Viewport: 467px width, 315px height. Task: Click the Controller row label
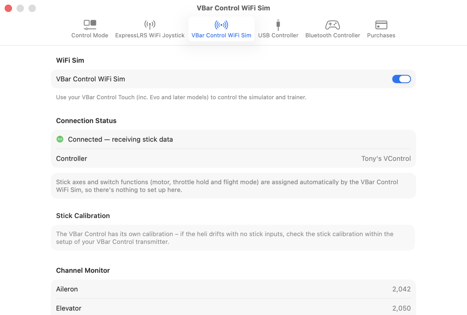71,158
